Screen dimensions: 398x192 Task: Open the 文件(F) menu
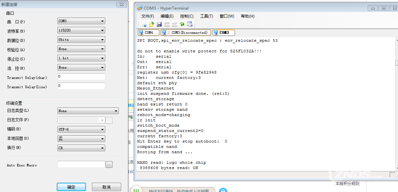point(148,16)
